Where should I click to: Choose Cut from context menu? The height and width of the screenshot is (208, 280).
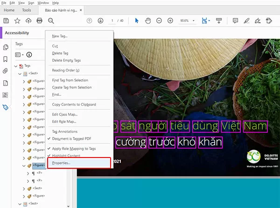click(55, 46)
